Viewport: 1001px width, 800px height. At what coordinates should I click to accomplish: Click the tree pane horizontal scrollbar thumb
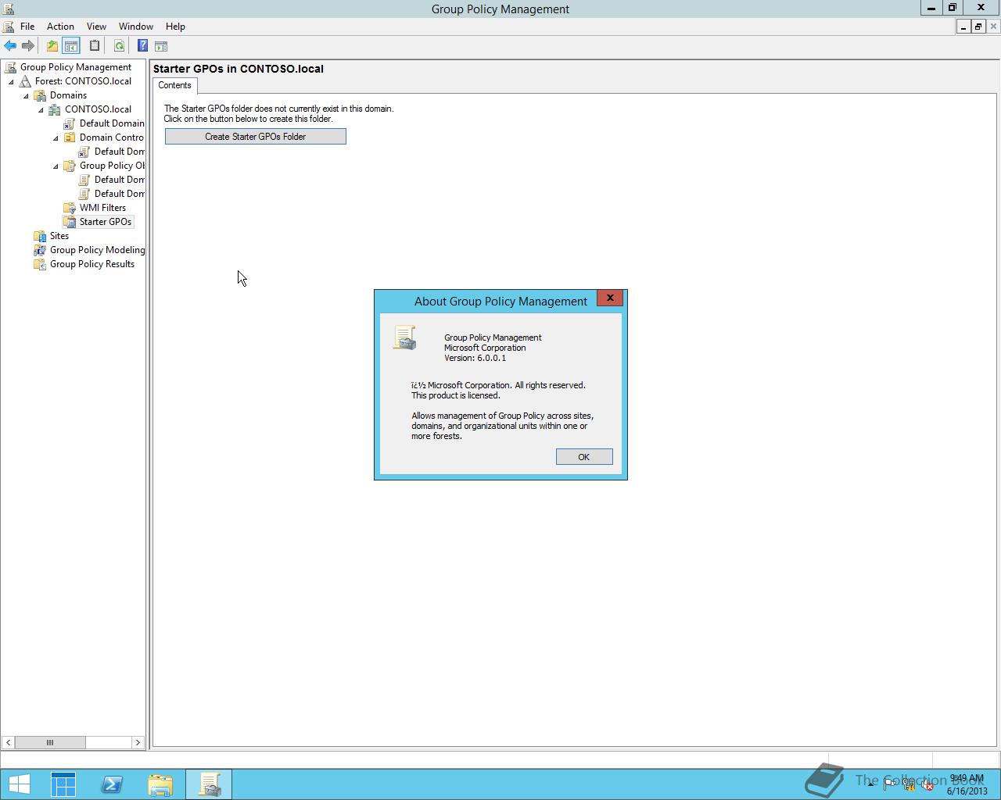(x=50, y=742)
